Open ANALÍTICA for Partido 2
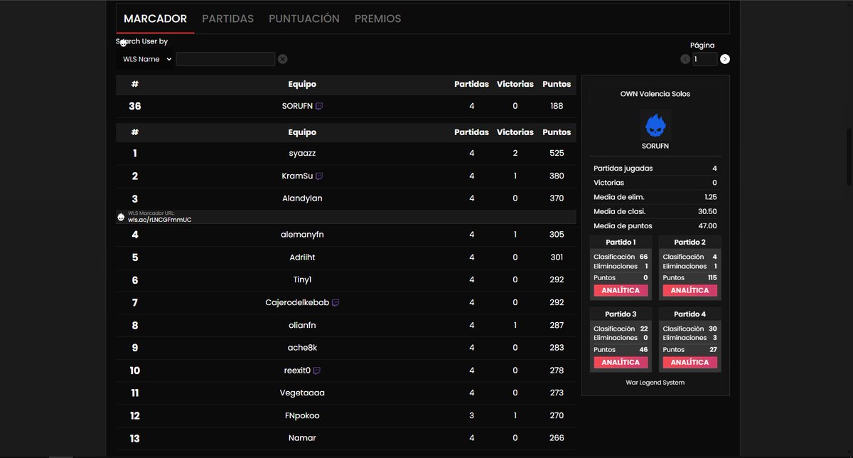853x458 pixels. click(690, 290)
